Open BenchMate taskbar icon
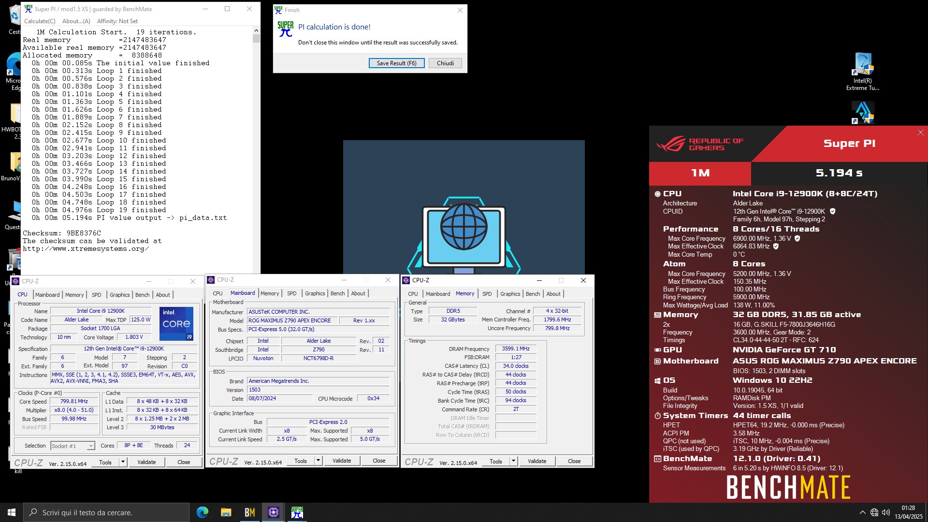This screenshot has height=522, width=928. pos(249,512)
